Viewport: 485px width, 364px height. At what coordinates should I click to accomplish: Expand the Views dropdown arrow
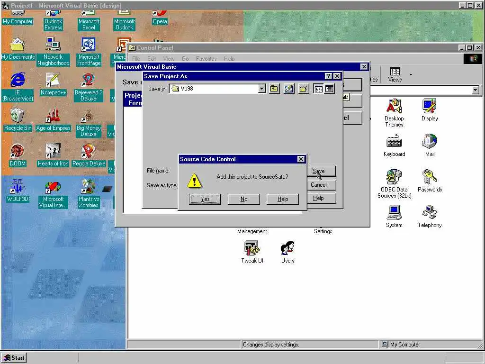[x=411, y=74]
